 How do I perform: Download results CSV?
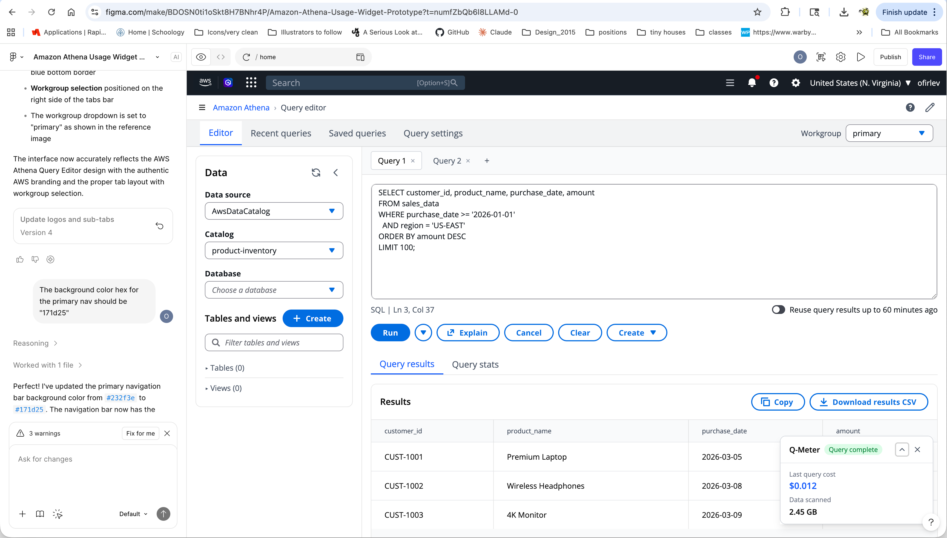click(869, 402)
